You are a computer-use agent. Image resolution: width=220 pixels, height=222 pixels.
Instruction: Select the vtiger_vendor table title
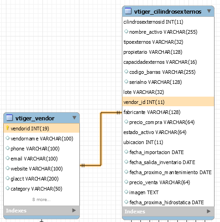click(35, 118)
